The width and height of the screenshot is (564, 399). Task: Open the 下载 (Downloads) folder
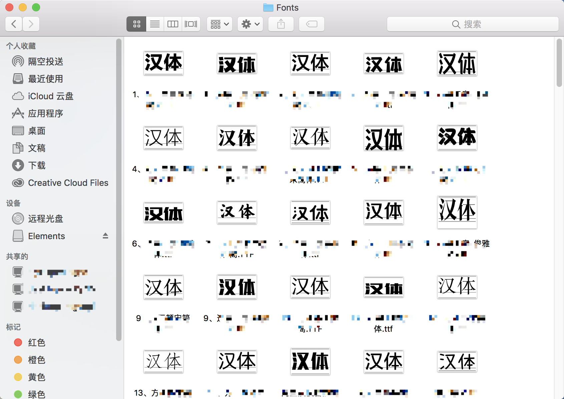tap(36, 166)
